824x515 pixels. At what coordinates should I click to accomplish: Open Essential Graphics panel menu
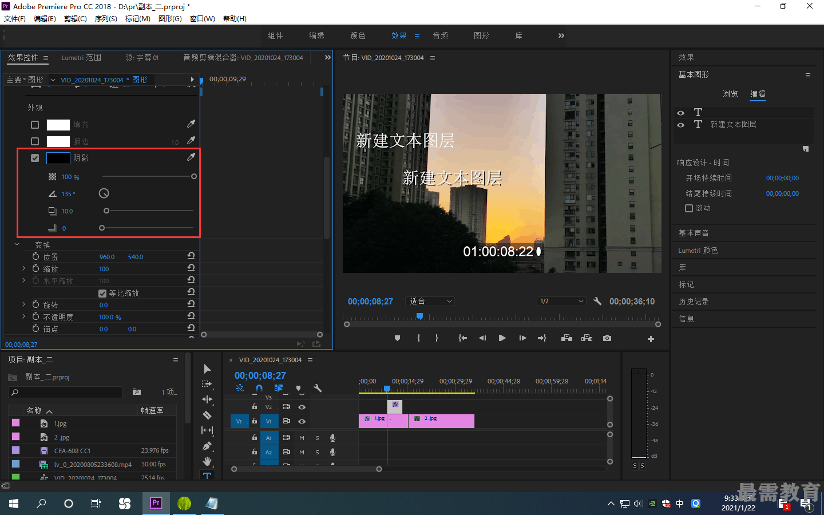(x=808, y=75)
